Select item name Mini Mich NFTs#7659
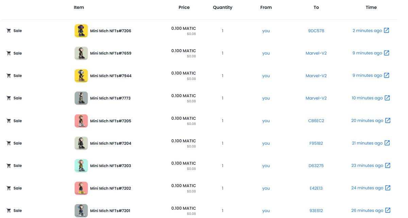The width and height of the screenshot is (408, 218). pos(111,53)
